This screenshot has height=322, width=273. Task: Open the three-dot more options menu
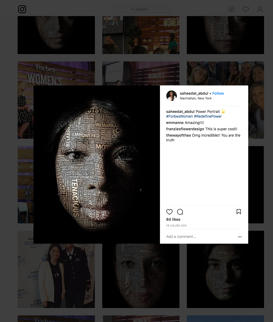pyautogui.click(x=240, y=237)
